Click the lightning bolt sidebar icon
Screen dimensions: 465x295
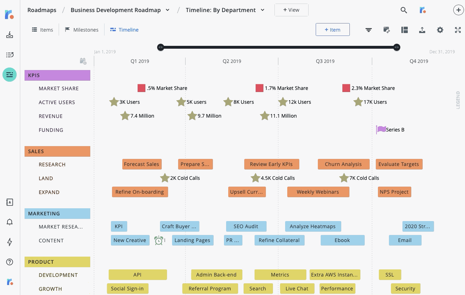[x=10, y=242]
